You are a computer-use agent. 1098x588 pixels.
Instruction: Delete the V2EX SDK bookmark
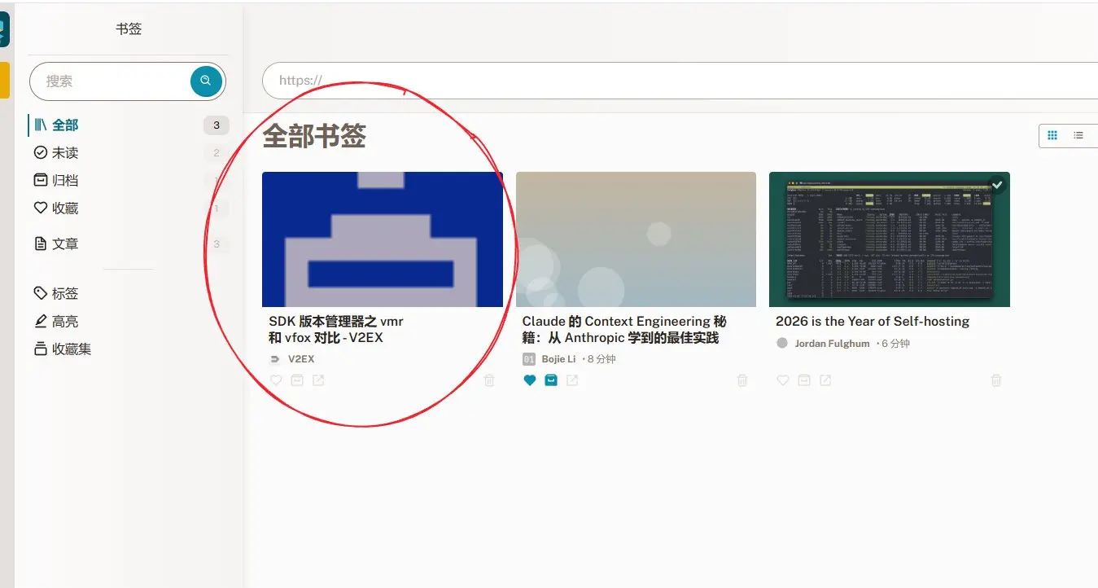489,380
